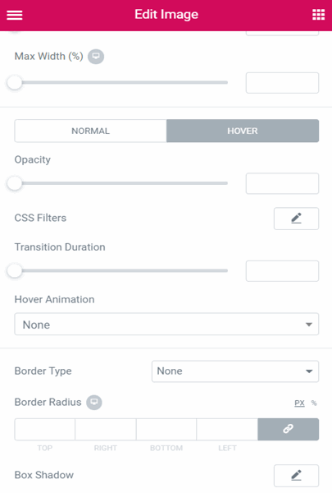Open the Border Type dropdown
This screenshot has width=332, height=493.
coord(235,371)
